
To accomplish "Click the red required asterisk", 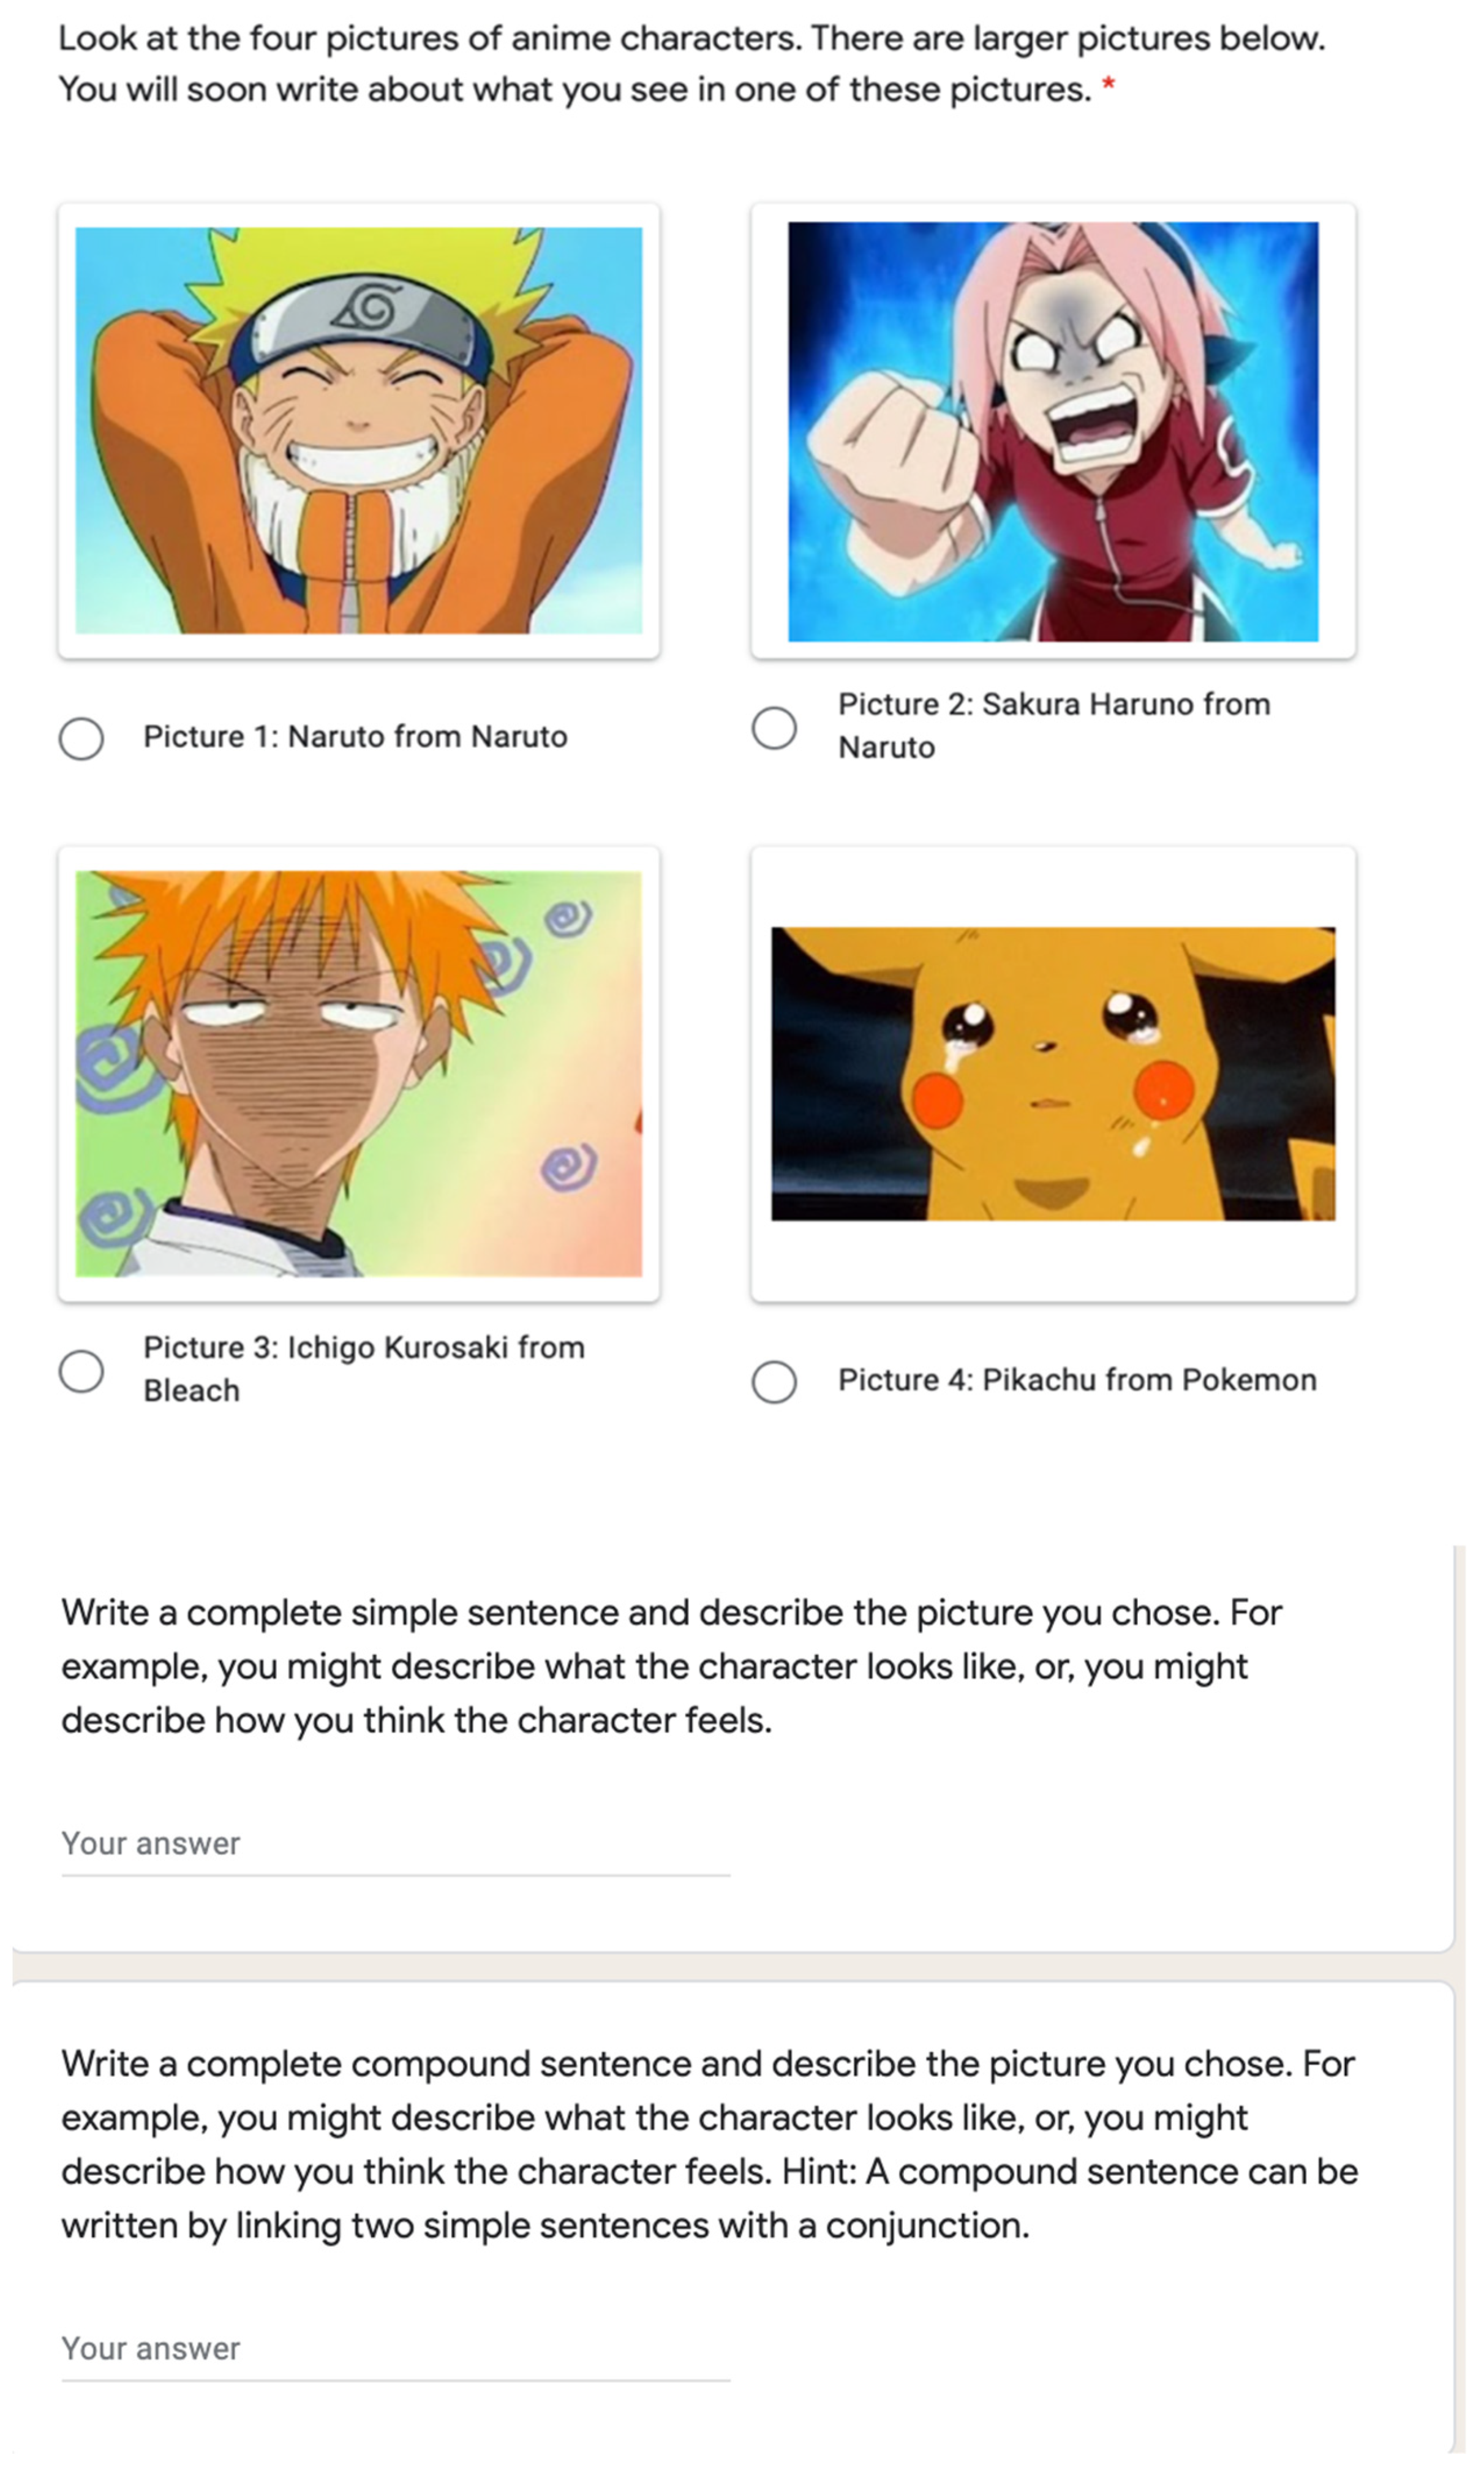I will coord(1108,87).
